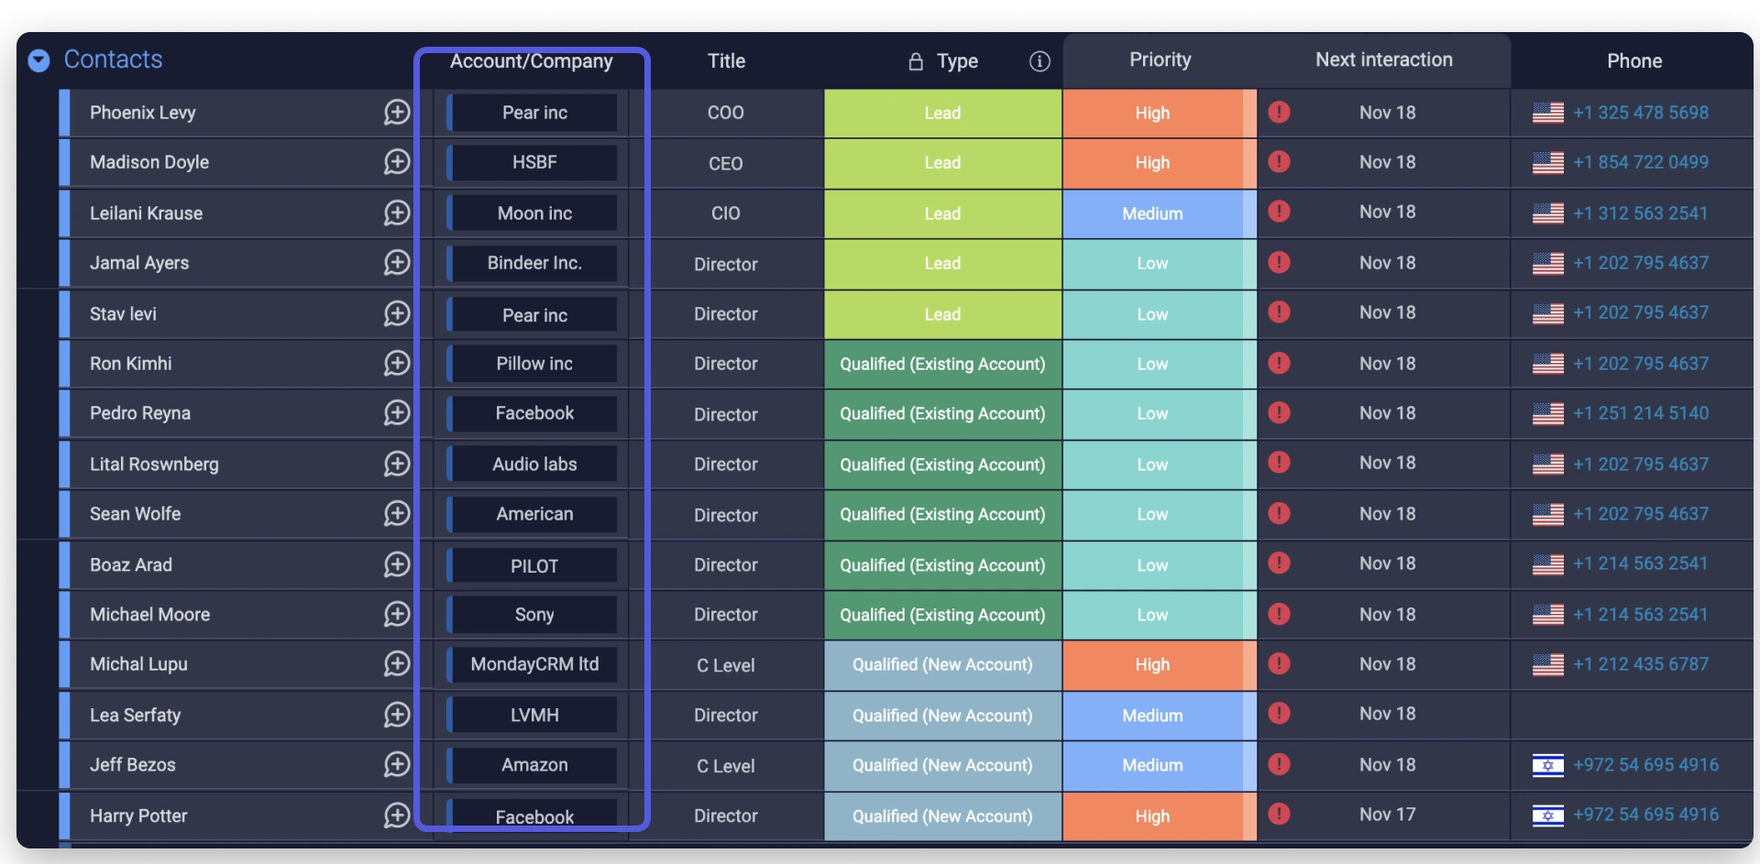
Task: Click the Next interaction column header
Action: coord(1383,60)
